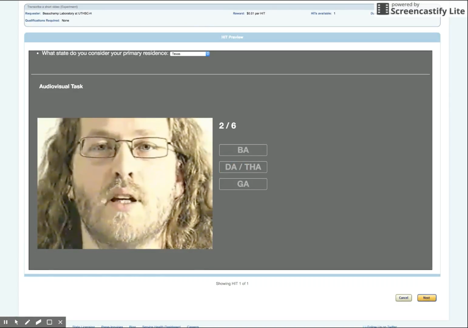
Task: Open the primary residence state dropdown
Action: click(x=190, y=54)
